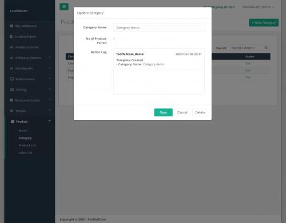Click the copyright footer text

point(83,220)
